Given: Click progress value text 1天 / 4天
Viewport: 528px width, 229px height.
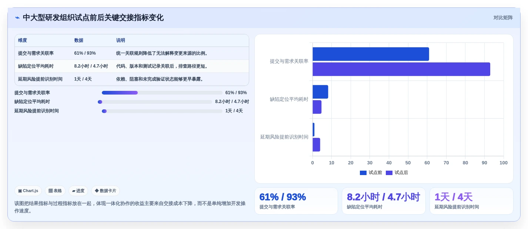Looking at the screenshot, I should [234, 111].
